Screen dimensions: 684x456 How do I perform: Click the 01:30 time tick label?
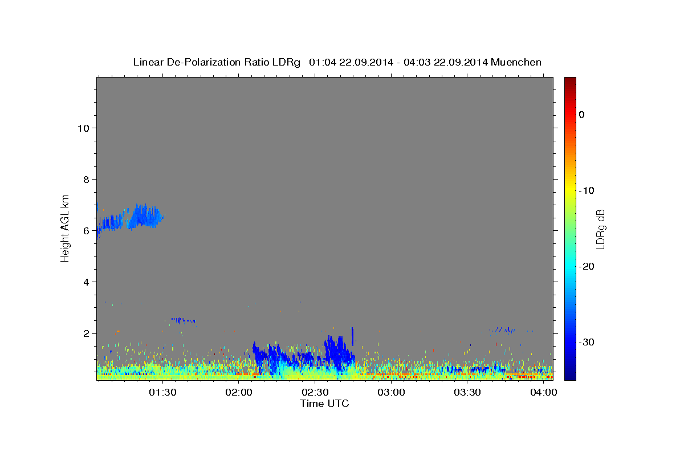(162, 393)
